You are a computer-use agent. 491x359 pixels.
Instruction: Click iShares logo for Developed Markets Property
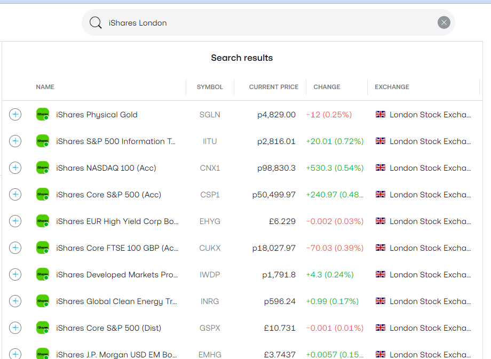43,274
